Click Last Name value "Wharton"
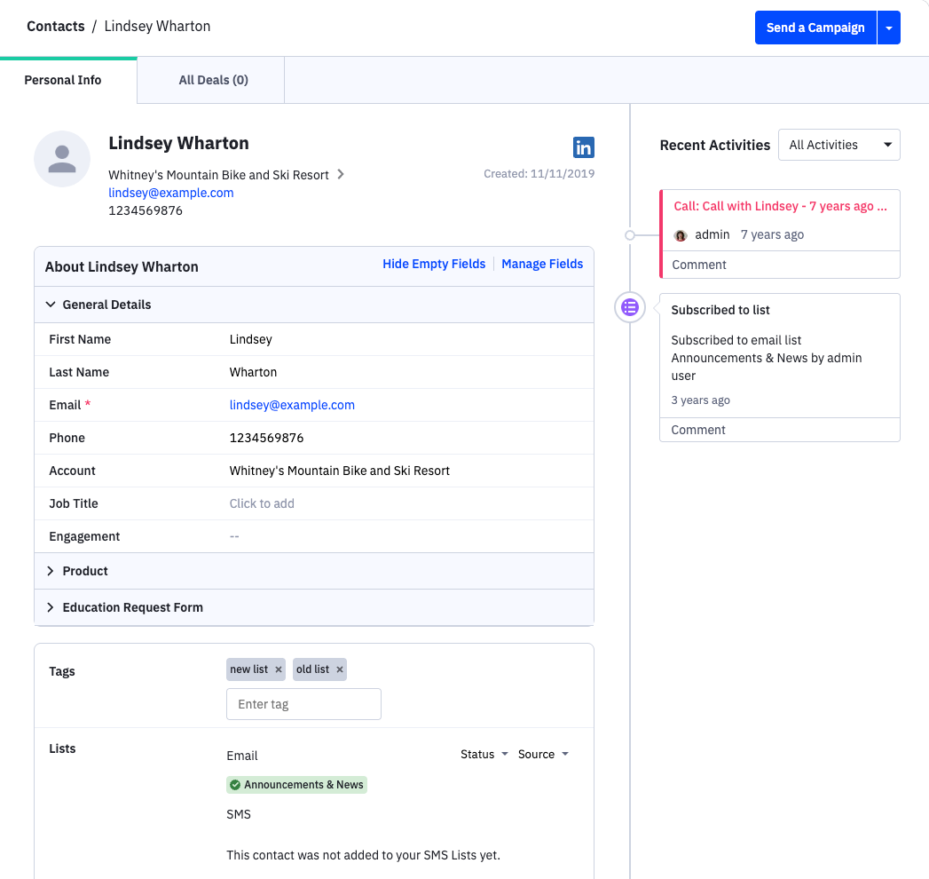Screen dimensions: 929x879 point(253,372)
